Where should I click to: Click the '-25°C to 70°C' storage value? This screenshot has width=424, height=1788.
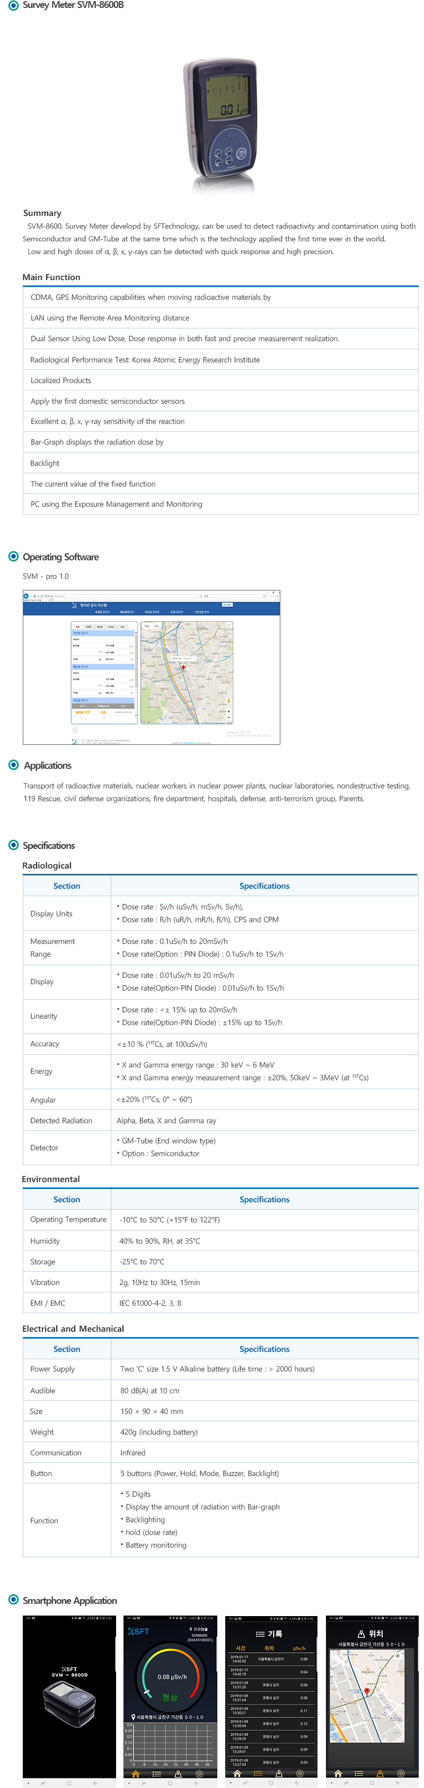[142, 1262]
